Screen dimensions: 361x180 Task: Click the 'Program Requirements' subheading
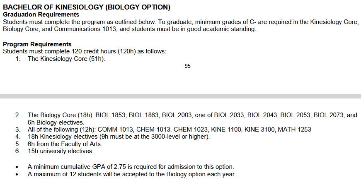[x=37, y=44]
